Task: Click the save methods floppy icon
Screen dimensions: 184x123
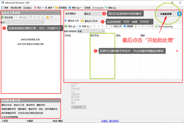Action: (x=52, y=18)
